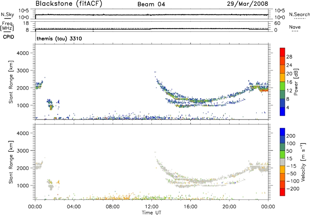Select the 'Beam 04' heading
The height and width of the screenshot is (215, 310).
[x=151, y=4]
